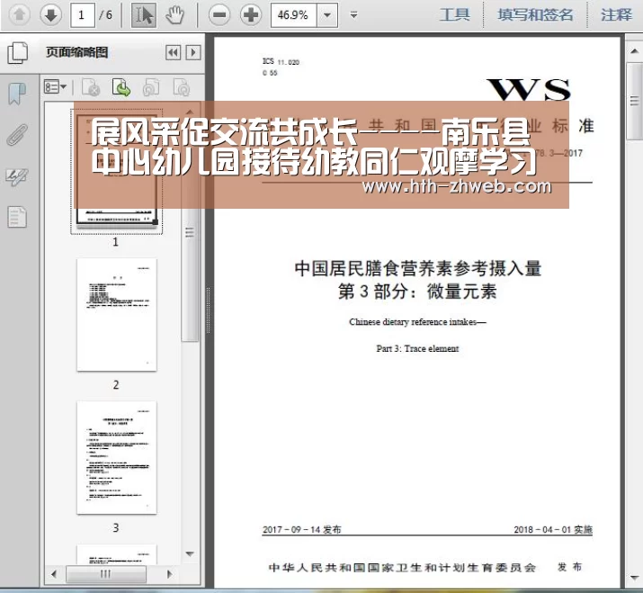This screenshot has height=593, width=643.
Task: Open the 工具 panel
Action: (454, 15)
